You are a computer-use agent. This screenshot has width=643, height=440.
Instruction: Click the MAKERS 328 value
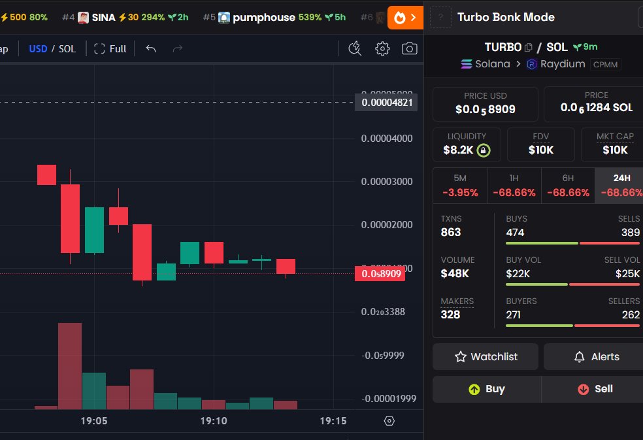[450, 314]
